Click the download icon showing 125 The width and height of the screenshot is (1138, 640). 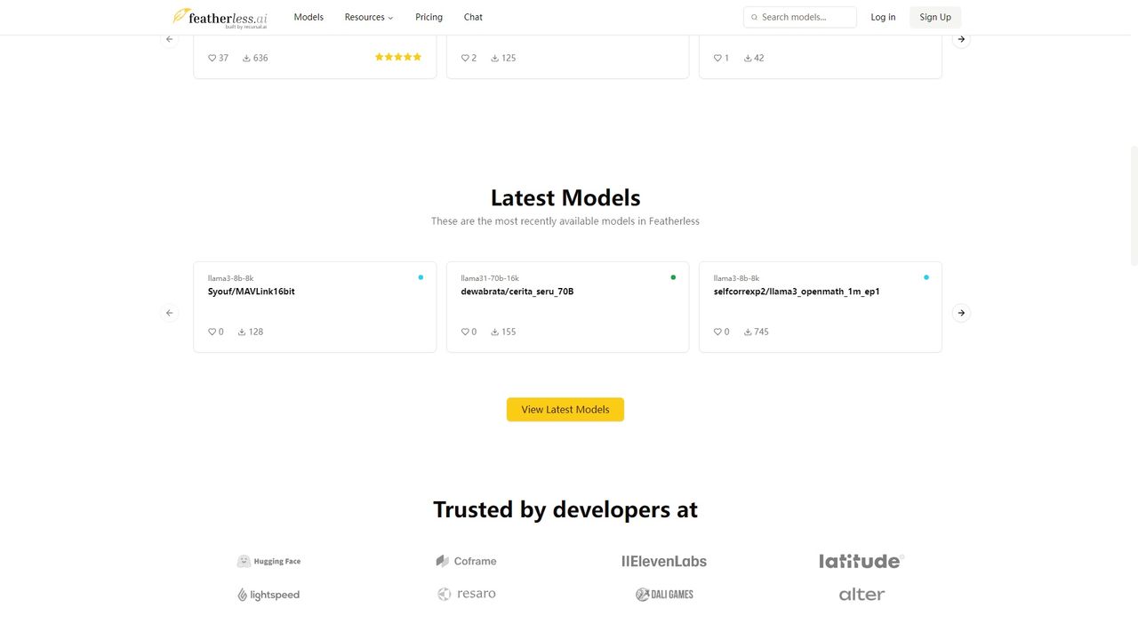click(x=495, y=58)
